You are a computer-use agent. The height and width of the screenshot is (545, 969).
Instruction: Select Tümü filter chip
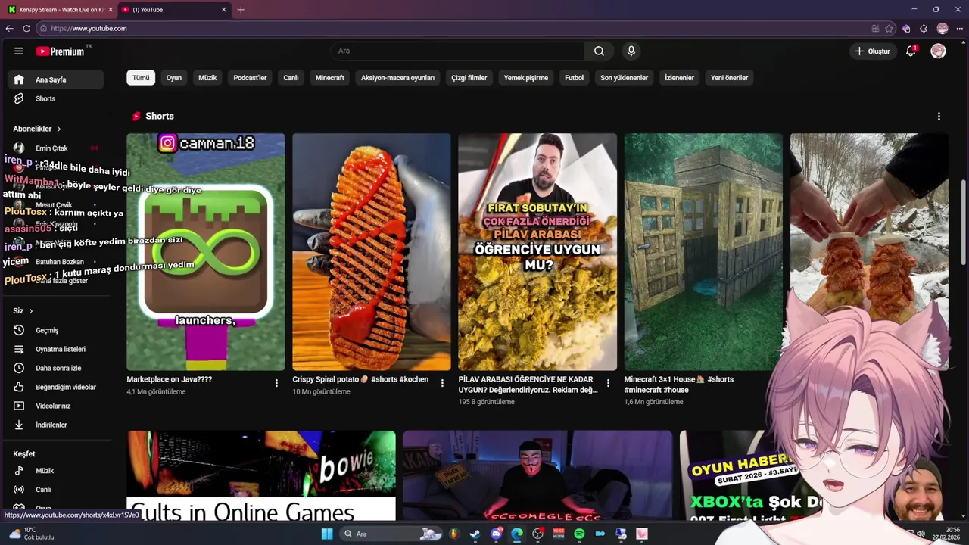click(x=141, y=77)
